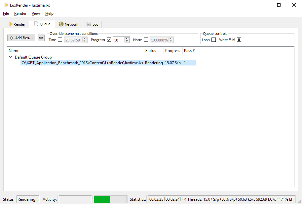Open the Log tab

click(x=92, y=24)
